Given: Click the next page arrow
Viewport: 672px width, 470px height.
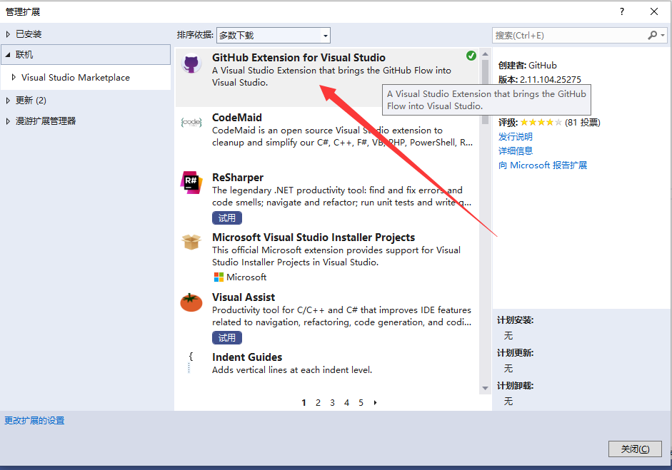Looking at the screenshot, I should tap(376, 403).
